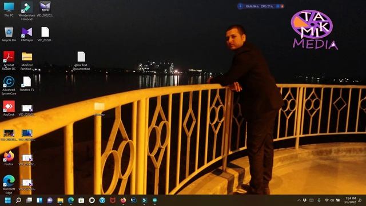The image size is (366, 206).
Task: Open This PC desktop icon
Action: tap(9, 9)
